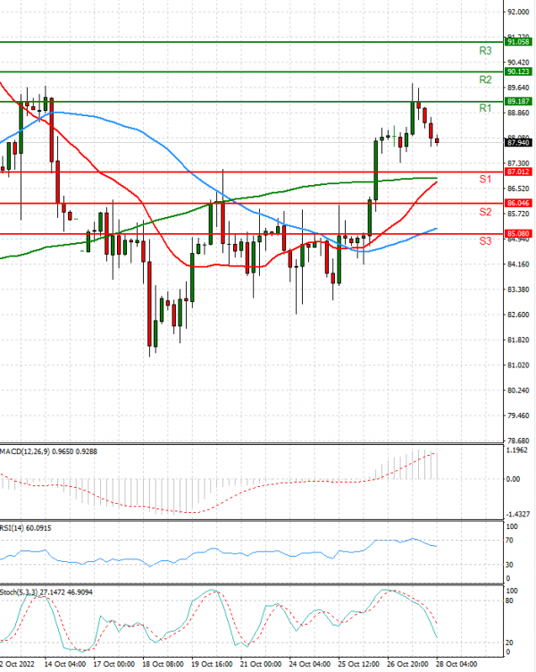Image resolution: width=536 pixels, height=672 pixels.
Task: Click the -1.4327 MACD scale value
Action: [518, 515]
